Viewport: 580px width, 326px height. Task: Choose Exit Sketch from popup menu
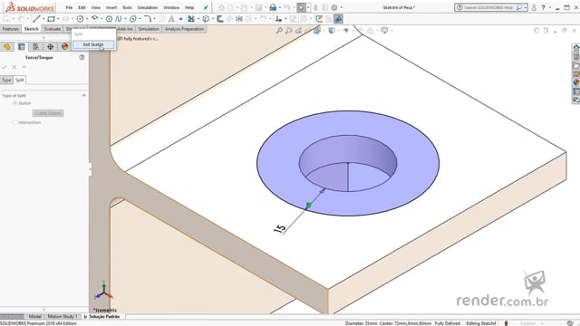pyautogui.click(x=93, y=44)
